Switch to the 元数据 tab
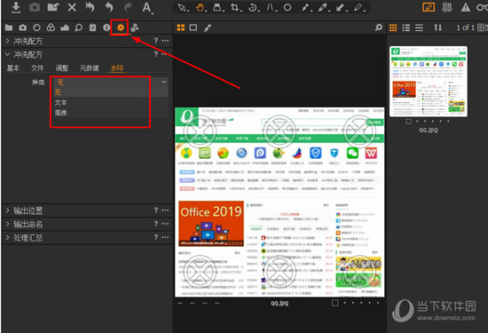The width and height of the screenshot is (488, 333). click(90, 67)
